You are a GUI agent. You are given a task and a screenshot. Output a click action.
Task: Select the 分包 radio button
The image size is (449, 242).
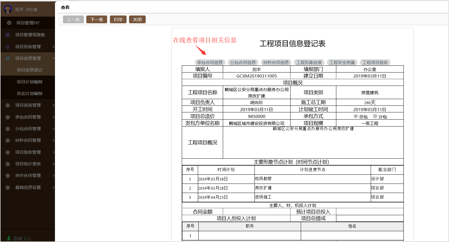click(375, 116)
